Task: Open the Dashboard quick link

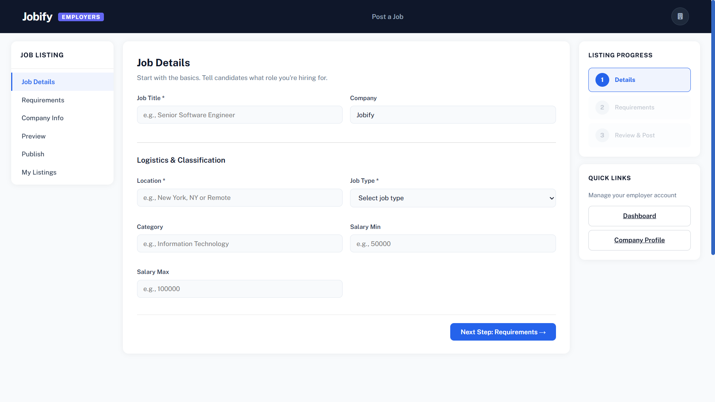Action: (x=639, y=216)
